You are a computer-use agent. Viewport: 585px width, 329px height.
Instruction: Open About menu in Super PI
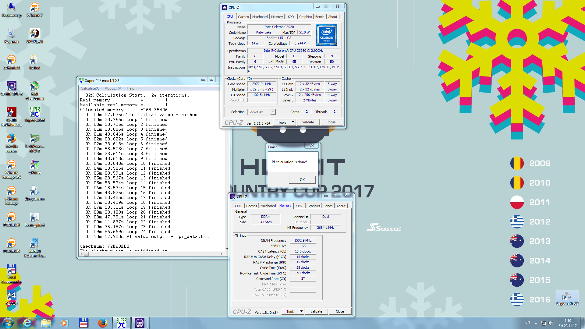(113, 88)
